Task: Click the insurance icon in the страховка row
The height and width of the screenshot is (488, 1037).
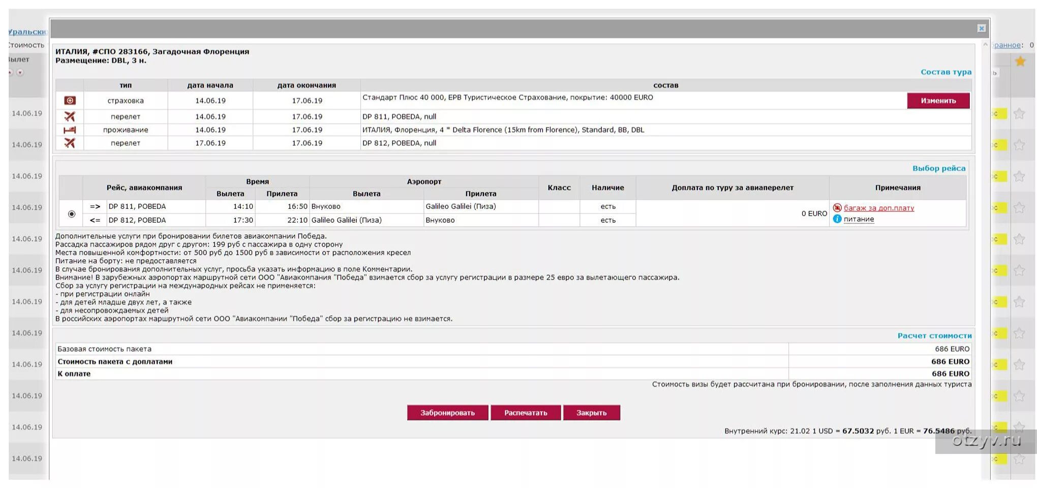Action: [70, 101]
